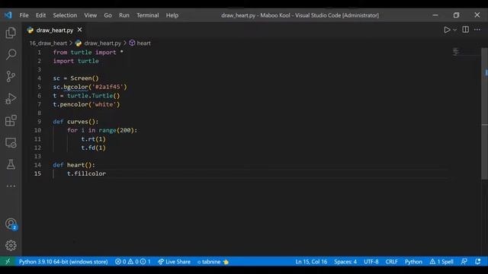Open editor More Actions menu
This screenshot has height=274, width=488.
[477, 30]
